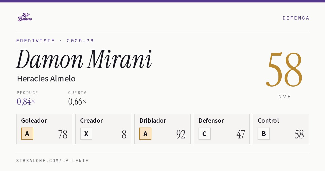325x171 pixels.
Task: Select the Control card score 58
Action: pos(299,134)
